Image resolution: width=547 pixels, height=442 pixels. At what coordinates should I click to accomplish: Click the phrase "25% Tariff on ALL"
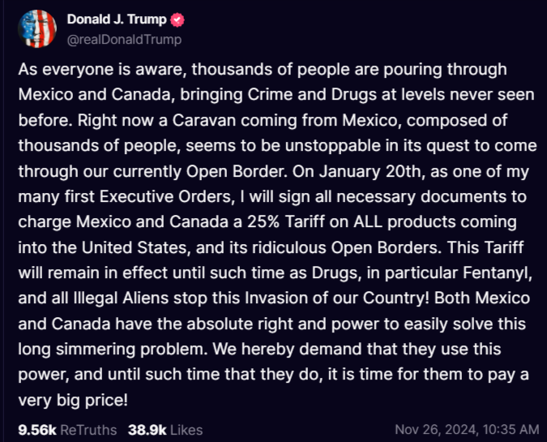[x=314, y=221]
